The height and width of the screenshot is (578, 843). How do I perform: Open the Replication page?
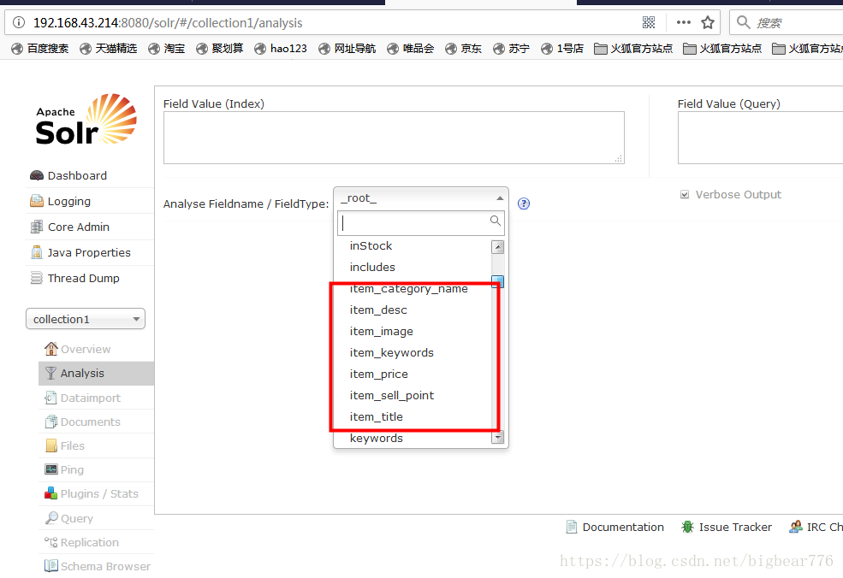coord(90,543)
